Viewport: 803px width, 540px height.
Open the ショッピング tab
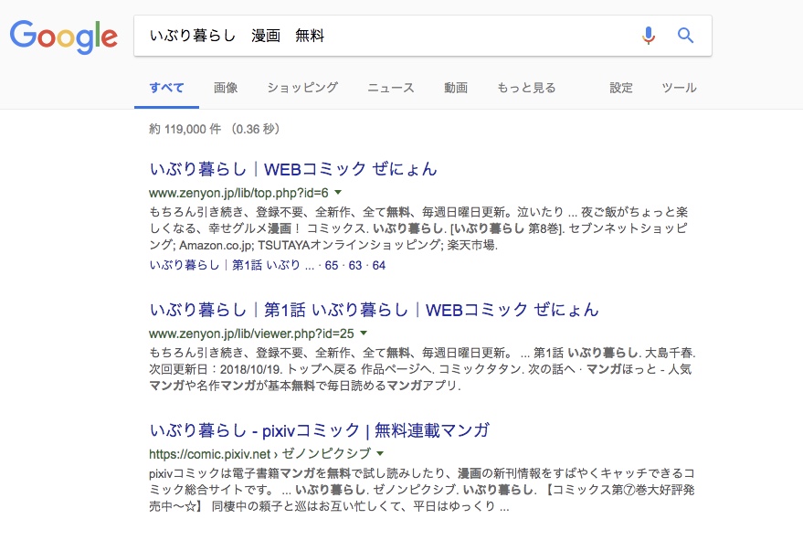[302, 88]
